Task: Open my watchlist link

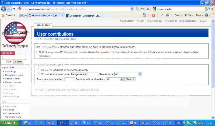Action: pos(171,21)
